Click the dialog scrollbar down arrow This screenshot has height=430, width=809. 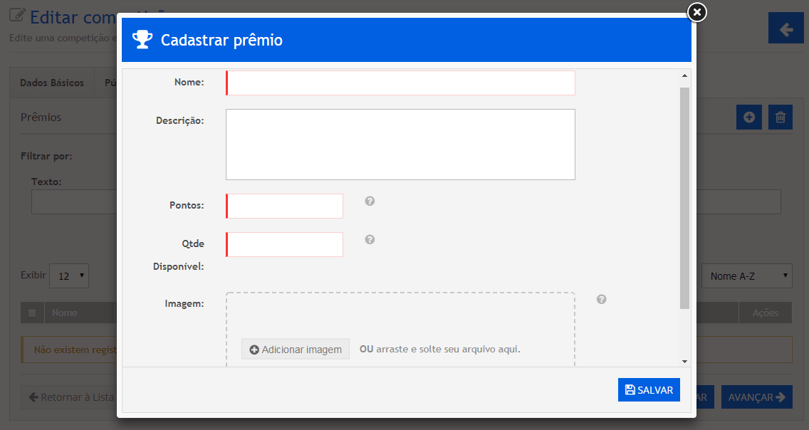coord(684,362)
